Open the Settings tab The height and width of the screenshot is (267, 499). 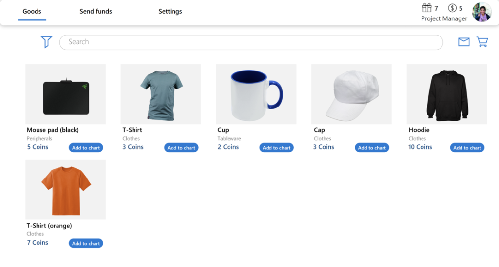(x=170, y=12)
